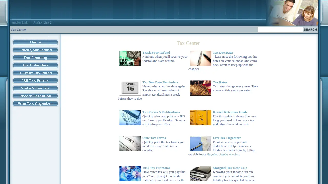328x184 pixels.
Task: Click the Tax Center breadcrumb text
Action: [18, 30]
